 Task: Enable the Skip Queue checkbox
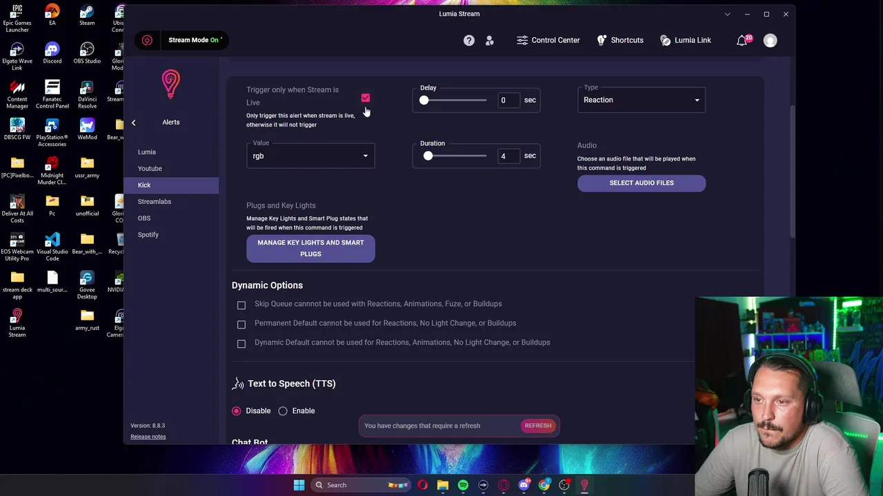coord(241,304)
